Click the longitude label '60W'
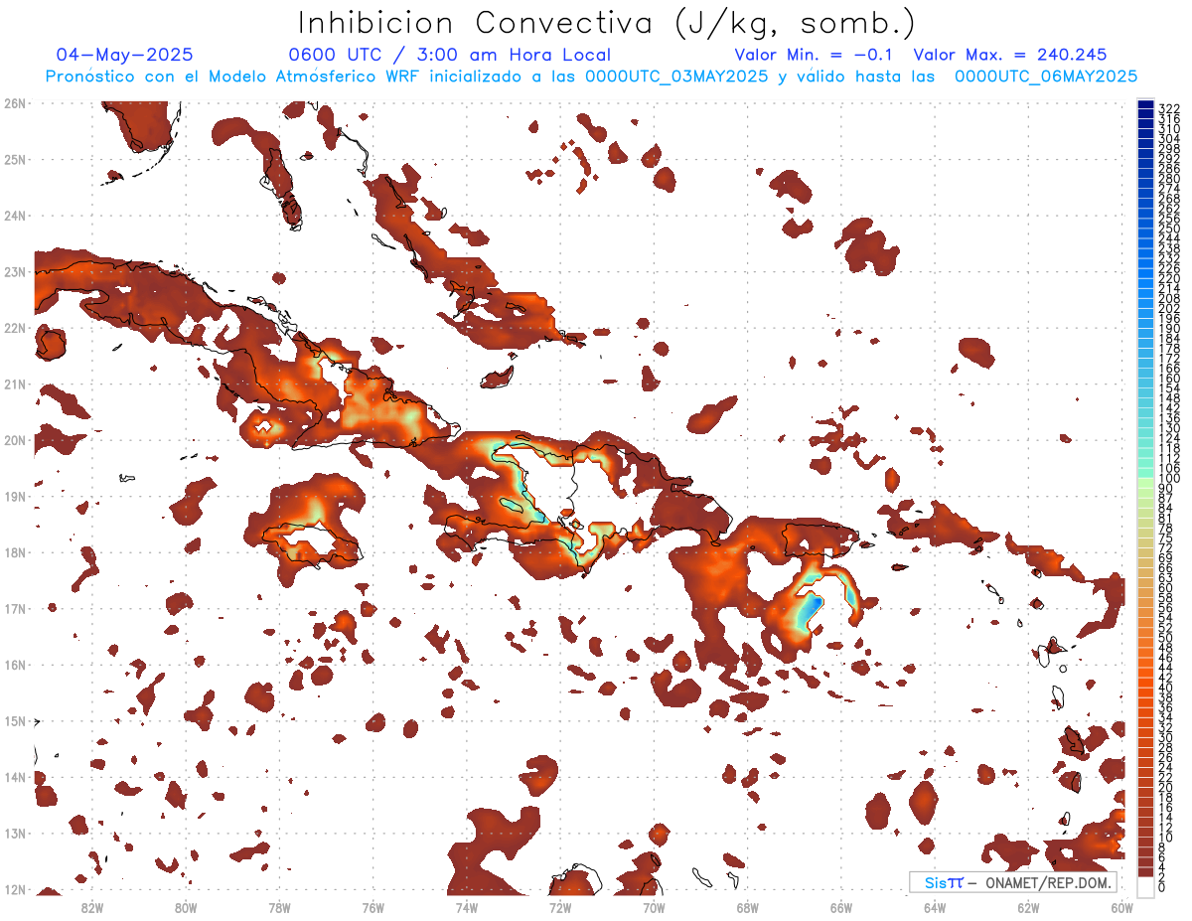Image resolution: width=1192 pixels, height=921 pixels. 1121,907
